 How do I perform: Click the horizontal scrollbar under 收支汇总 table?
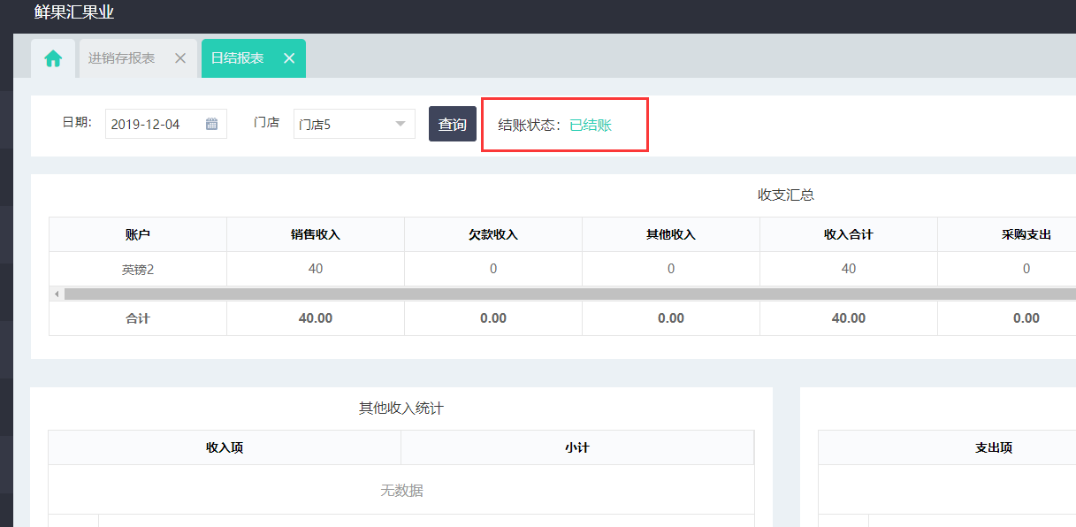click(569, 294)
